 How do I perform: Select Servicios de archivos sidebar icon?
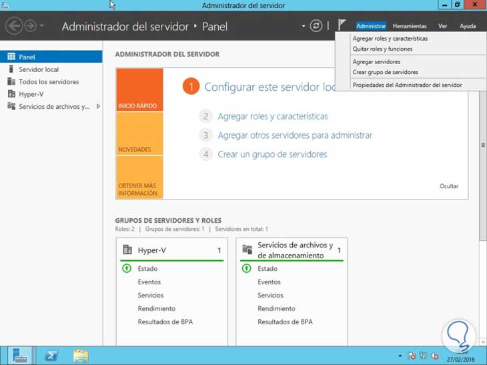[x=11, y=106]
